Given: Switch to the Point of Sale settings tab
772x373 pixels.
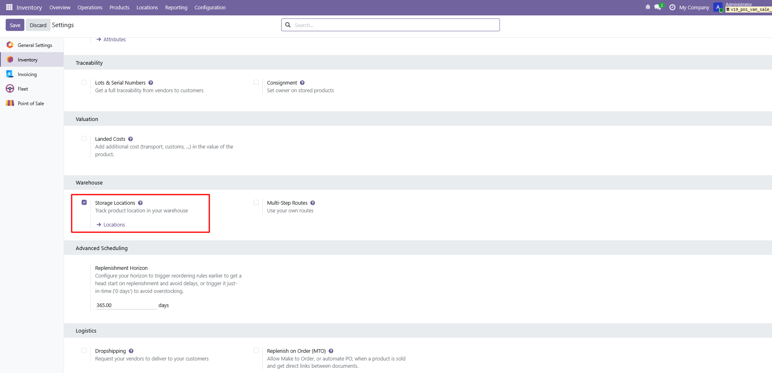Looking at the screenshot, I should 31,104.
